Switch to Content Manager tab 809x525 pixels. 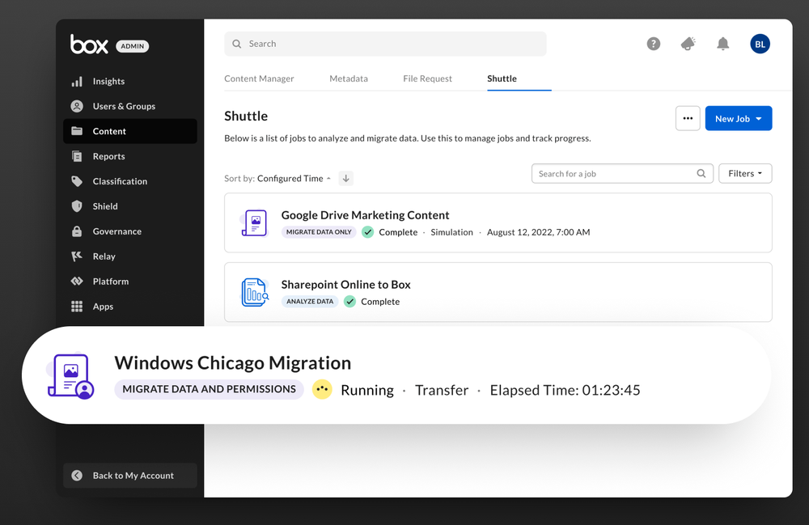(259, 78)
